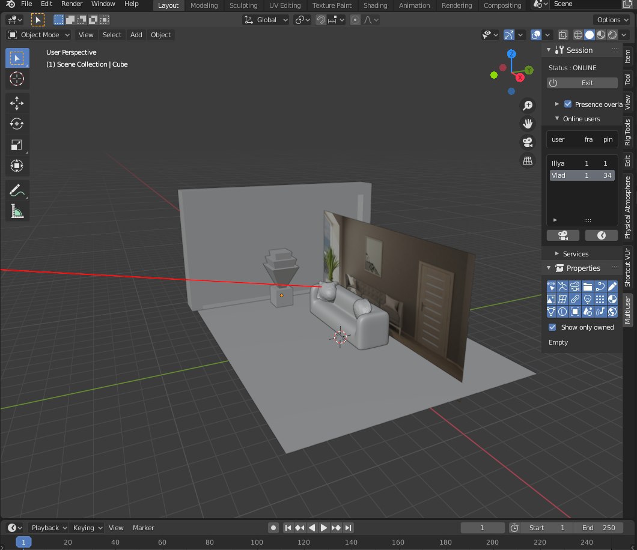Image resolution: width=637 pixels, height=550 pixels.
Task: Click the World globe filter icon
Action: coord(612,312)
